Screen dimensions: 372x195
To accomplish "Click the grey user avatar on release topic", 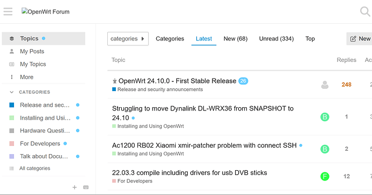I will click(x=325, y=85).
